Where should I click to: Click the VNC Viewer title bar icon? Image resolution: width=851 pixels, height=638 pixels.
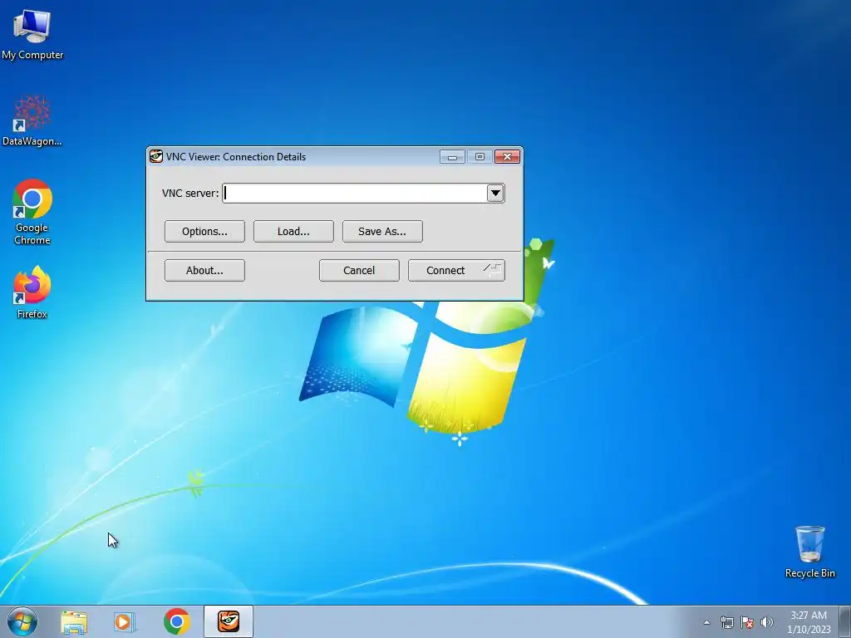[x=156, y=157]
